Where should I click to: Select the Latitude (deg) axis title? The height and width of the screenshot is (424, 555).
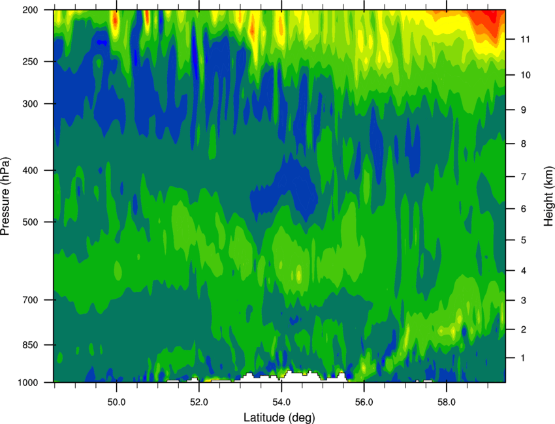[279, 417]
